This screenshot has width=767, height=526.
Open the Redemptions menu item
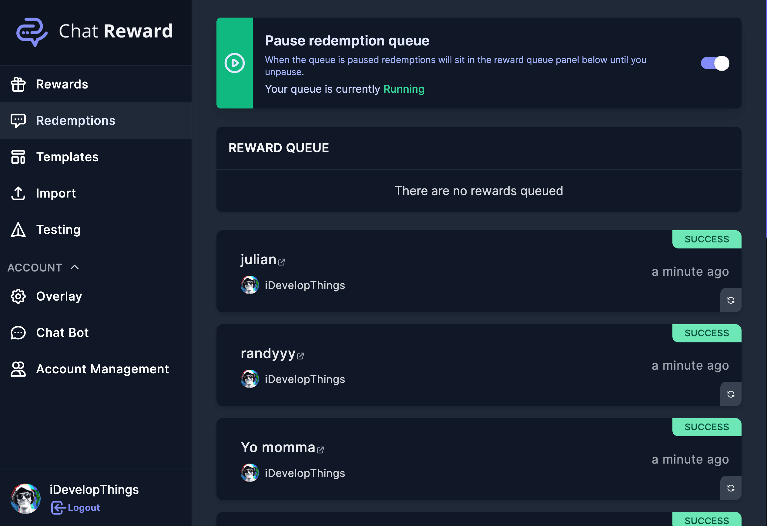coord(75,121)
